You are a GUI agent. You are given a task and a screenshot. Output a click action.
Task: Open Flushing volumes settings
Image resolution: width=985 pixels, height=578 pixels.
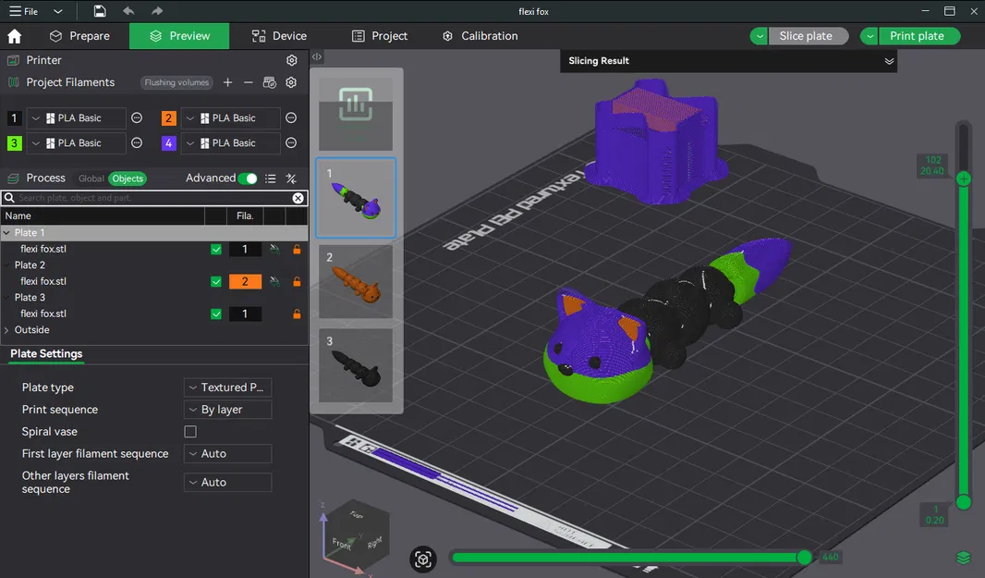176,82
